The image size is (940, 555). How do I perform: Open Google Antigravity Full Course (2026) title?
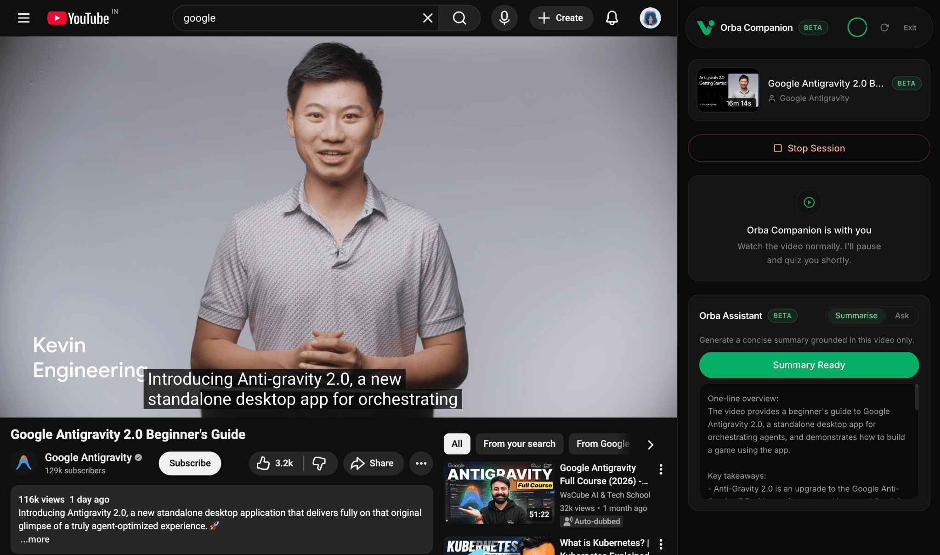[x=604, y=474]
